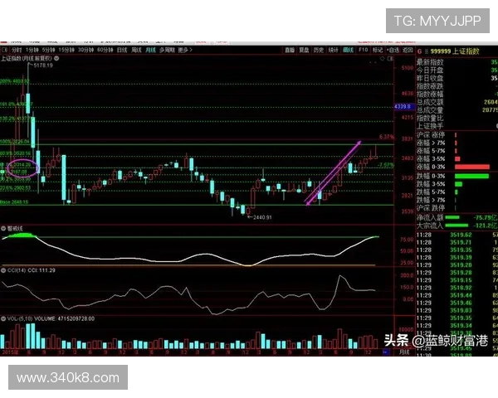The height and width of the screenshot is (398, 498).
Task: Click the 今日开盘 row label
Action: pyautogui.click(x=430, y=70)
